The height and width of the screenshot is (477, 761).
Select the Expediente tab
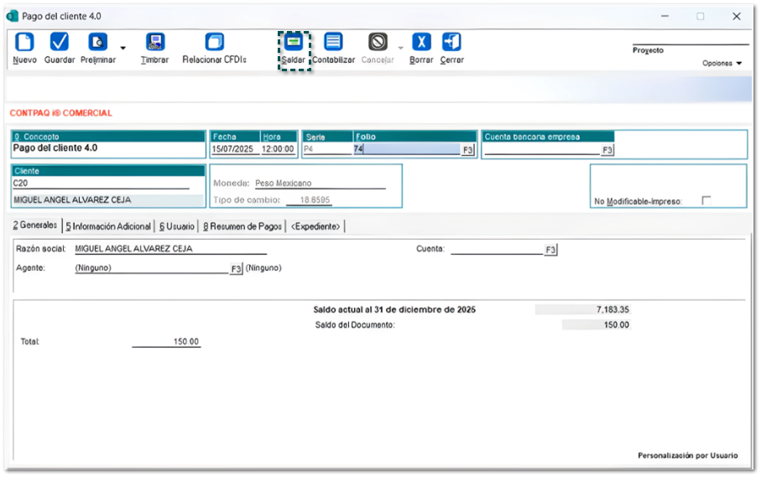(315, 226)
